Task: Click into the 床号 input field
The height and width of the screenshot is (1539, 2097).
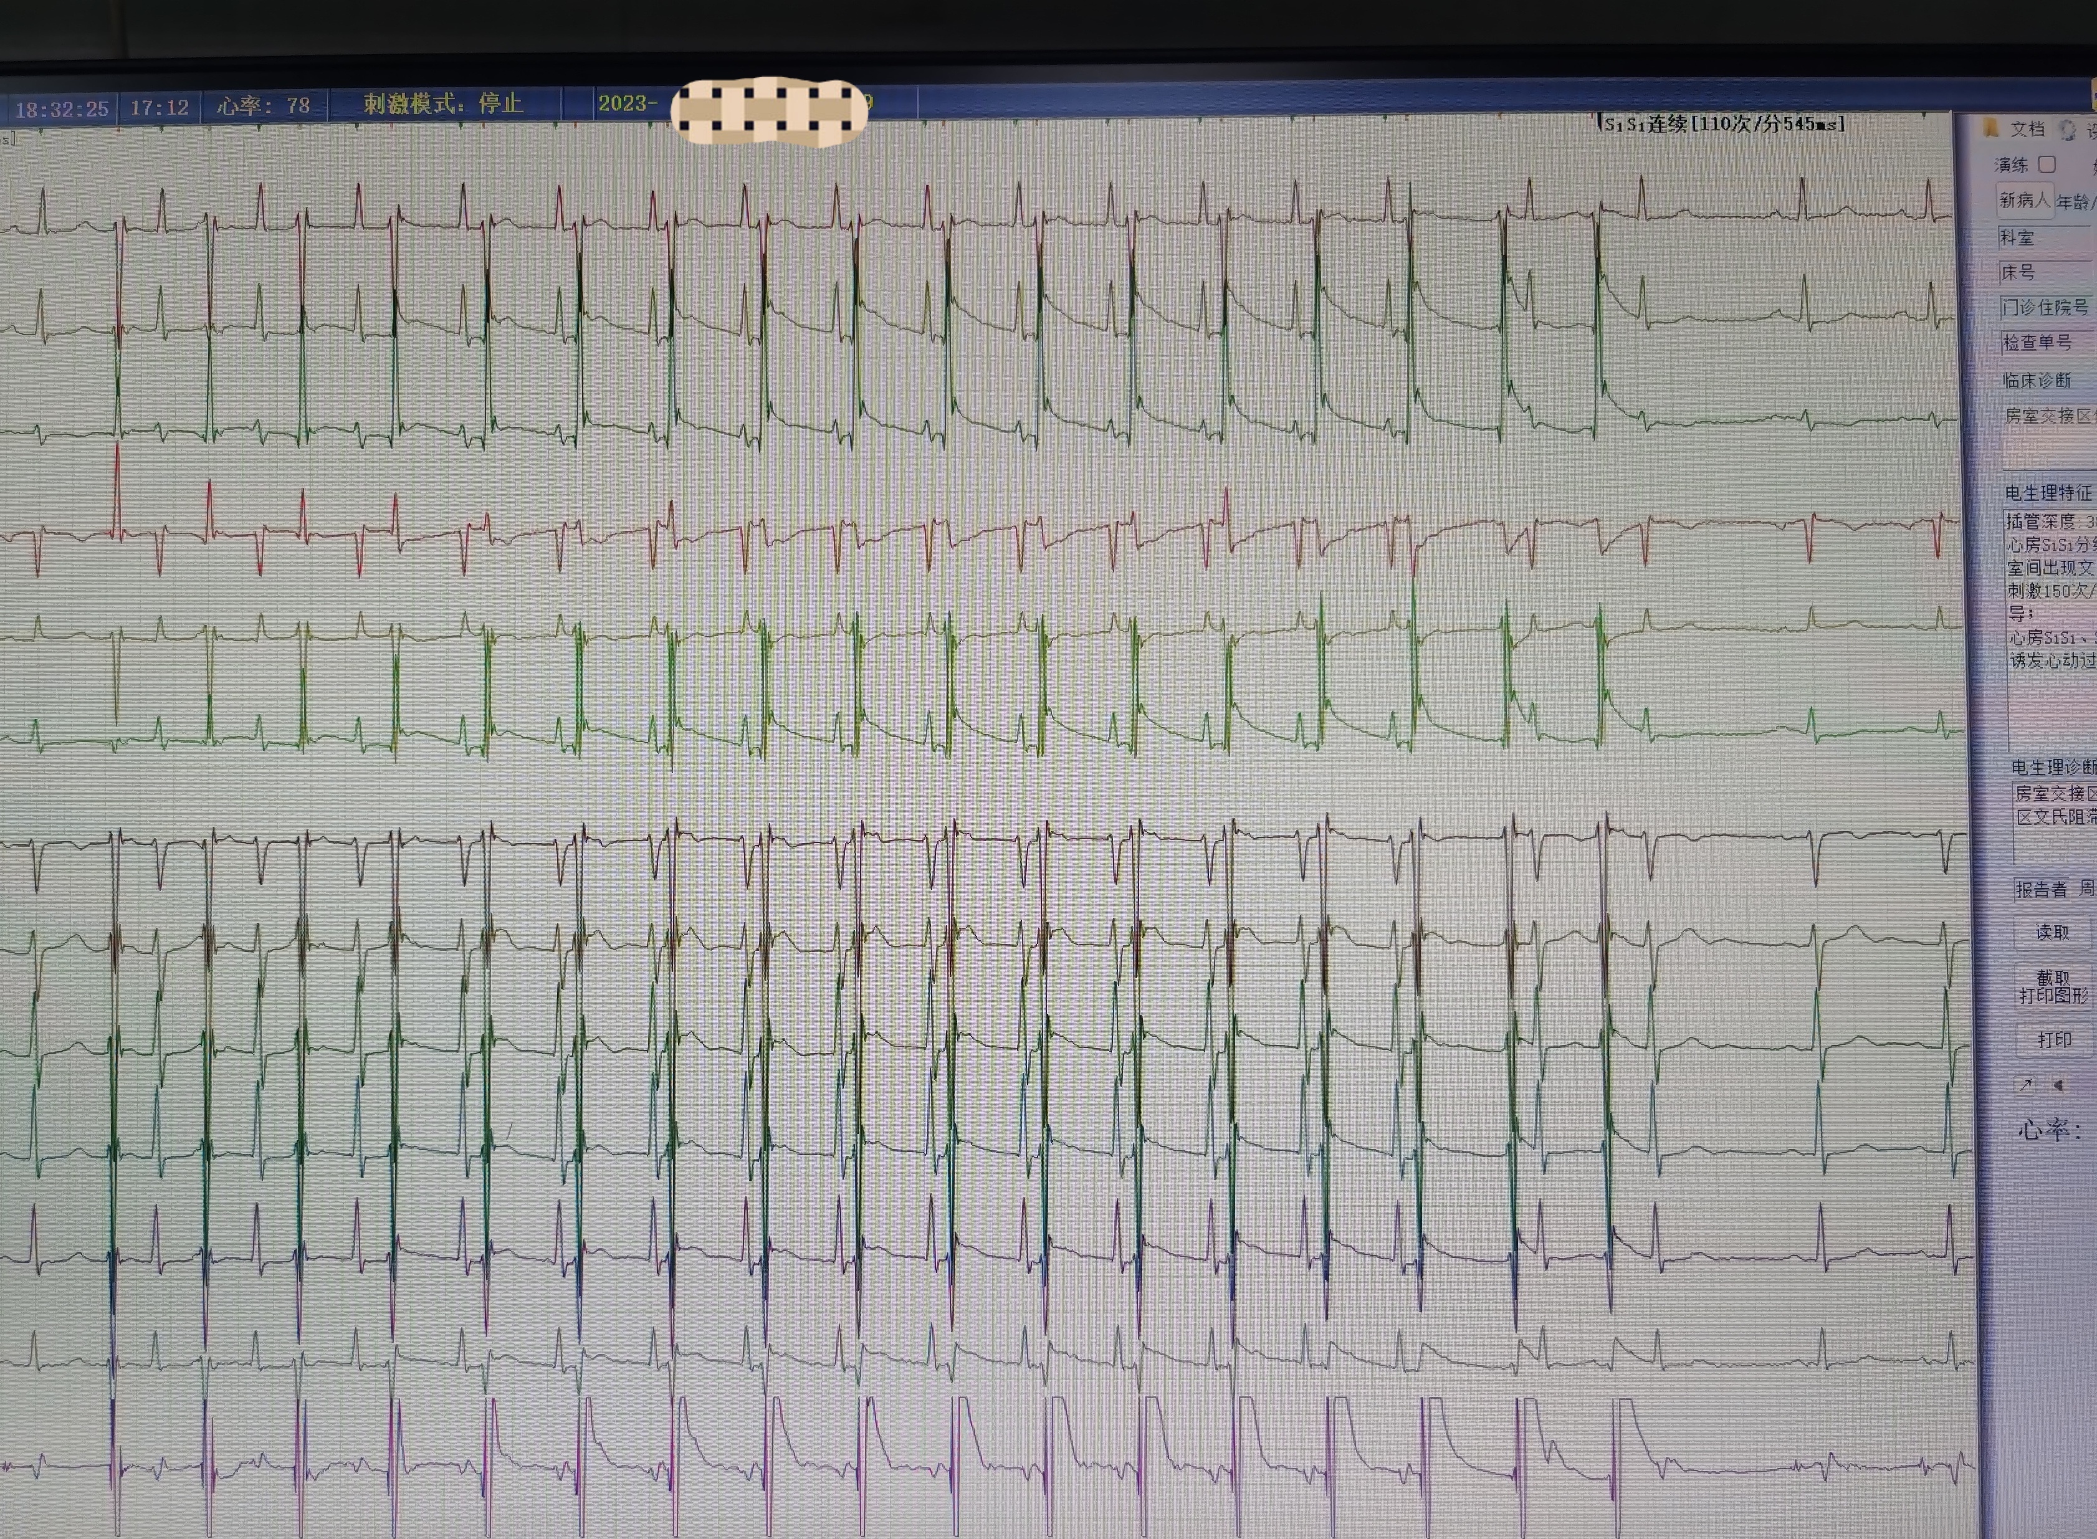Action: coord(2047,273)
